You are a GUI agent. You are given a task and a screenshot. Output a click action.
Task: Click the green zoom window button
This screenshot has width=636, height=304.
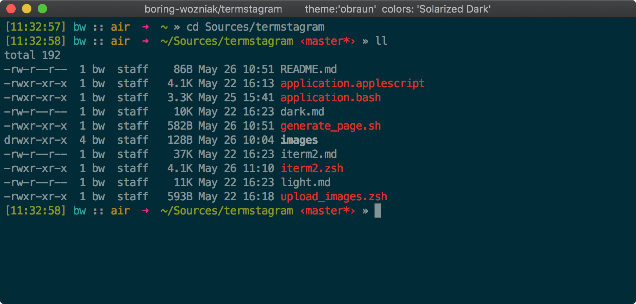[x=42, y=9]
